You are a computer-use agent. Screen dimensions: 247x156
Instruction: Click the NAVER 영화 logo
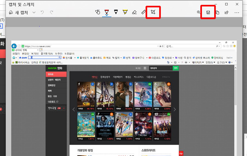(55, 68)
